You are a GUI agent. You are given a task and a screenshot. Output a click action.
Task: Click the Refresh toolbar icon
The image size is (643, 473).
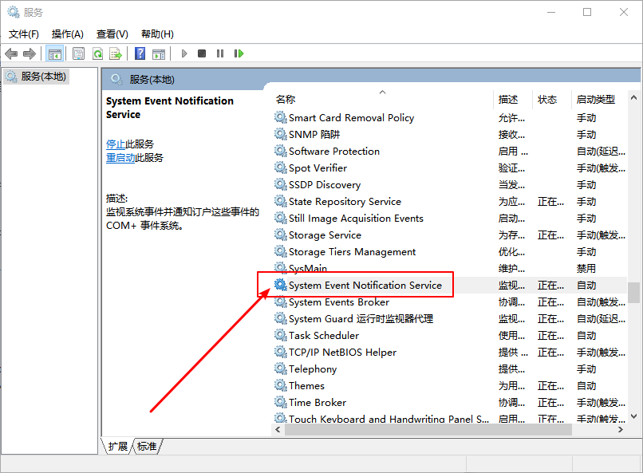pyautogui.click(x=97, y=53)
